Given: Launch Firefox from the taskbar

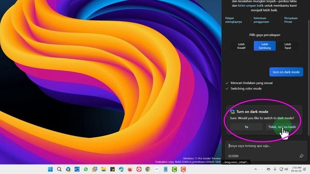Looking at the screenshot, I should [130, 169].
